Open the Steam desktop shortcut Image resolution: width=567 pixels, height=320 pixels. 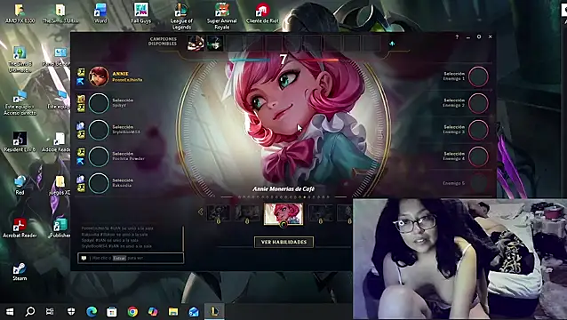(20, 271)
